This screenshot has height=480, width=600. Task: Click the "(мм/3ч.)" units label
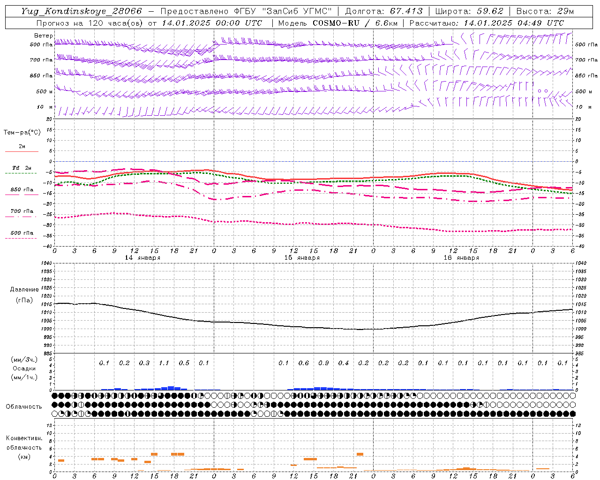[24, 360]
